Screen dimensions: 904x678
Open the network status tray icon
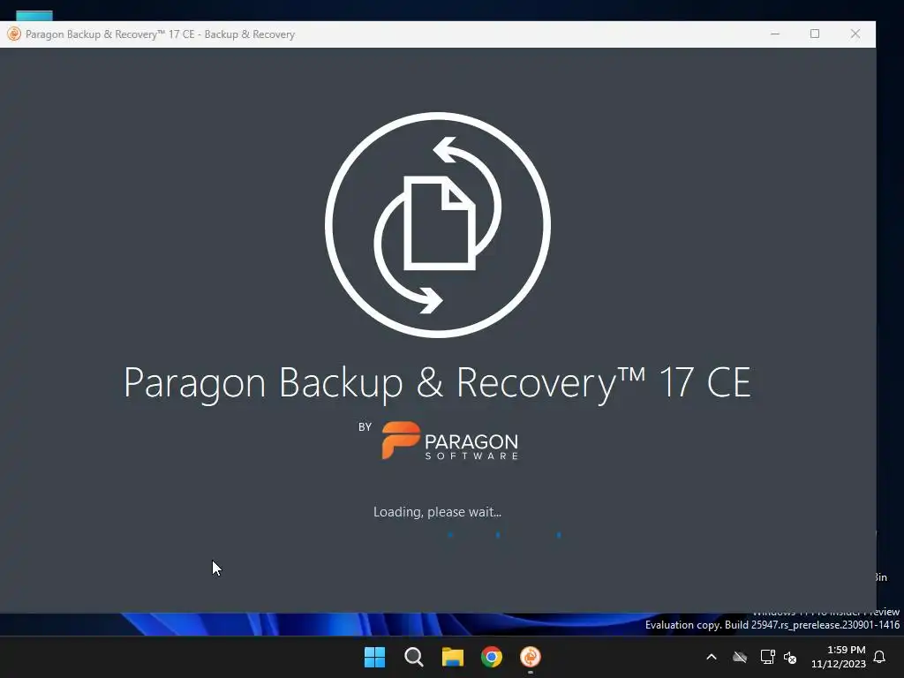767,657
